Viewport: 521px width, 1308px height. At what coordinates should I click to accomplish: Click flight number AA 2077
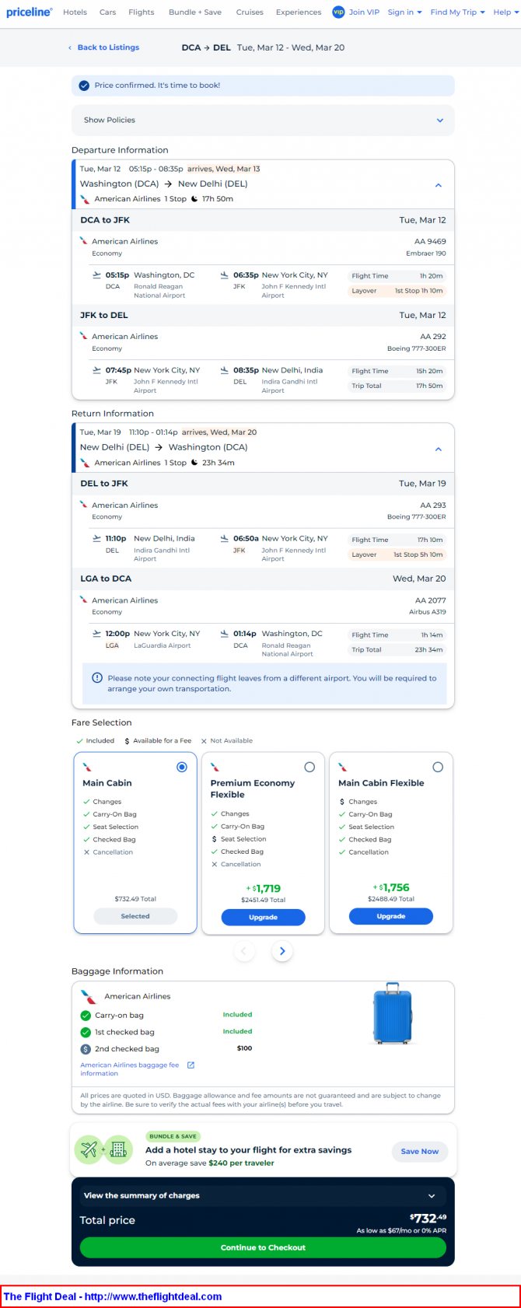coord(431,601)
